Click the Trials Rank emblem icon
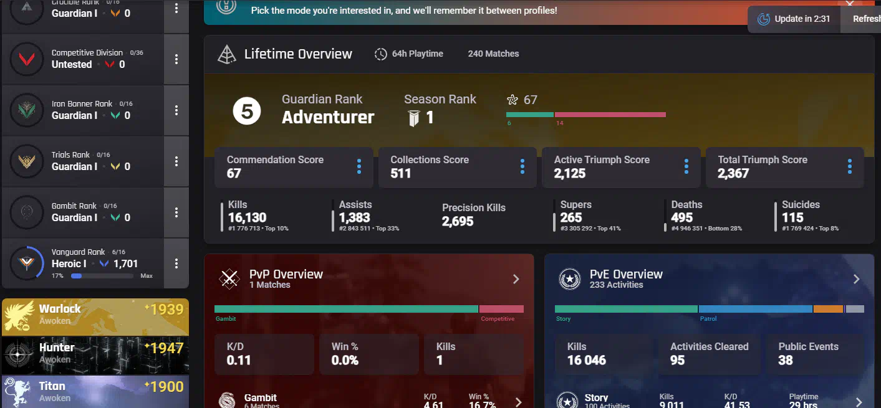881x408 pixels. click(27, 161)
